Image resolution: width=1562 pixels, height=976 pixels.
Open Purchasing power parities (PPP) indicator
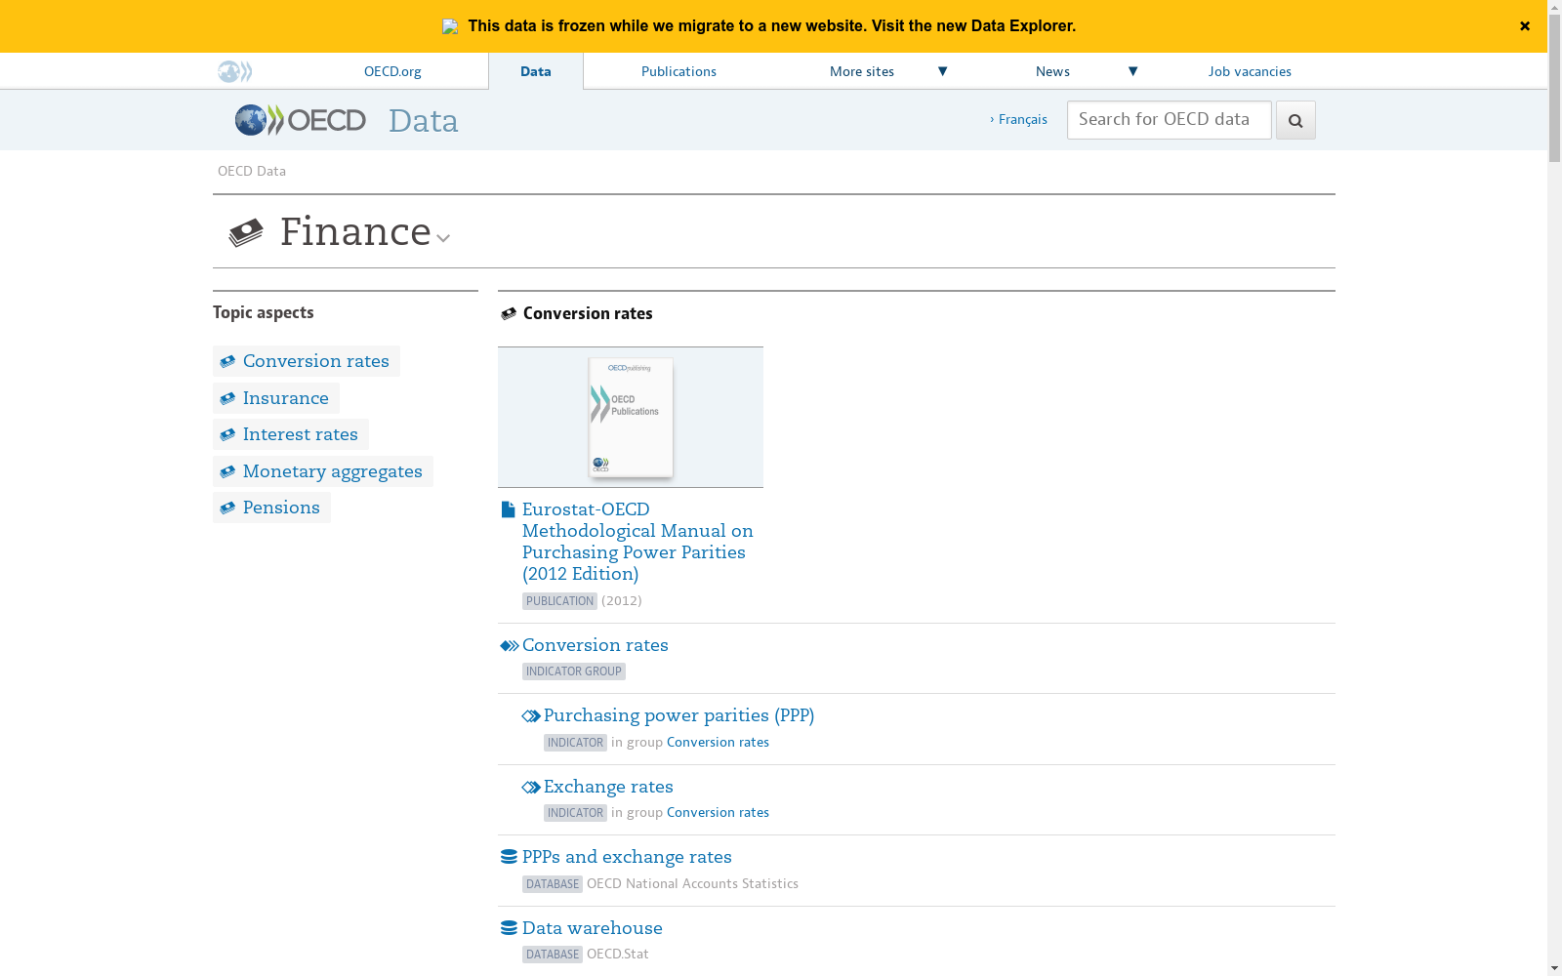click(x=678, y=715)
